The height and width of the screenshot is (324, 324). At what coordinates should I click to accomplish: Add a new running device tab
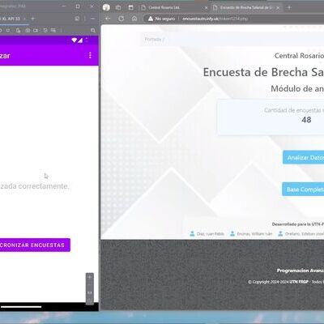pyautogui.click(x=33, y=19)
